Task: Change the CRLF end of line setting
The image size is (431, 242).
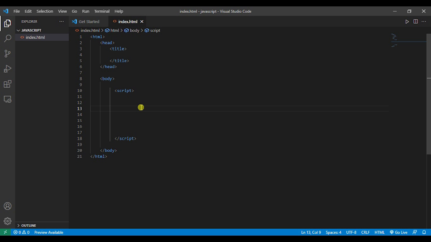Action: point(365,232)
